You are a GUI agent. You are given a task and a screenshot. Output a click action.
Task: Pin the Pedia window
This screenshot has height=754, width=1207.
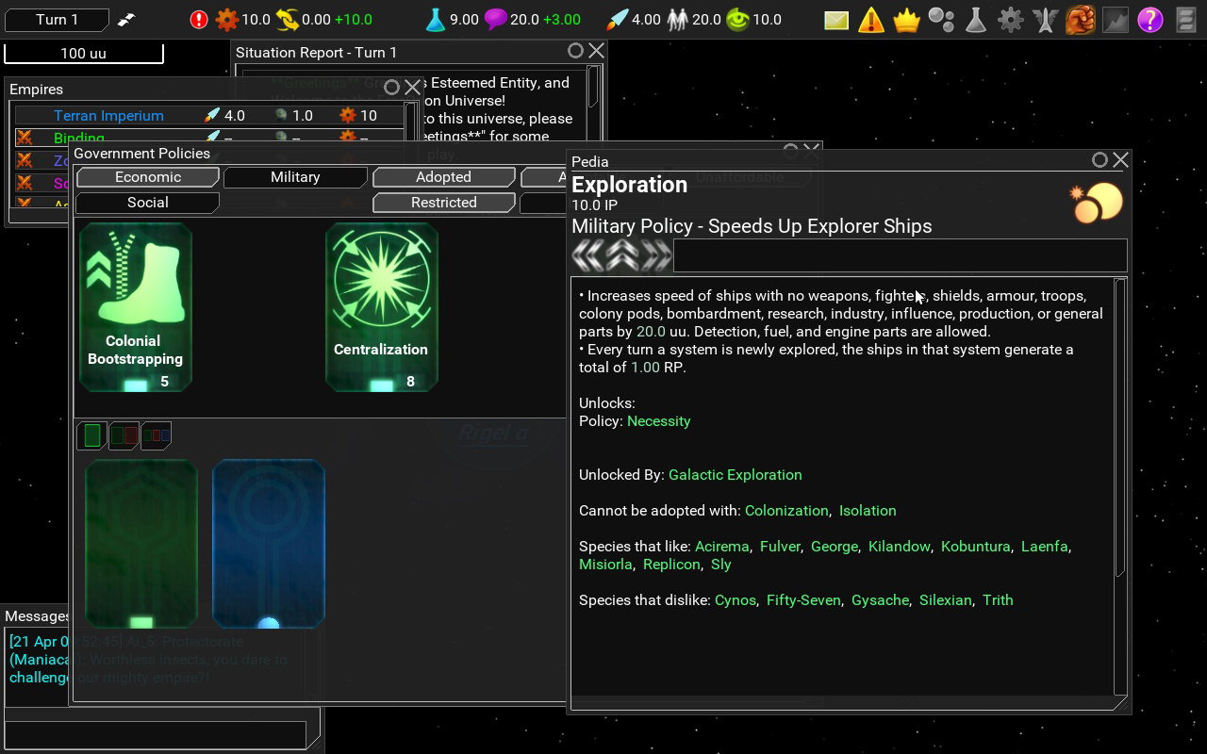(x=1100, y=160)
